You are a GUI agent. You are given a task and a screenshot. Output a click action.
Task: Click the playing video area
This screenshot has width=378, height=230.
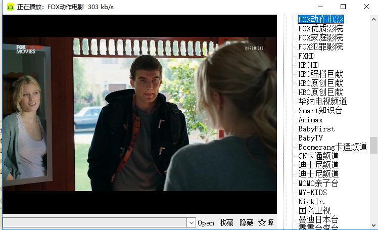(x=139, y=114)
